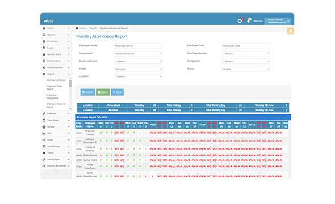Open the user profile dropdown in header
Viewport: 335px width, 204px height.
pyautogui.click(x=278, y=21)
